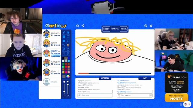Pick the bright green color swatch
The image size is (193, 108).
pos(63,67)
